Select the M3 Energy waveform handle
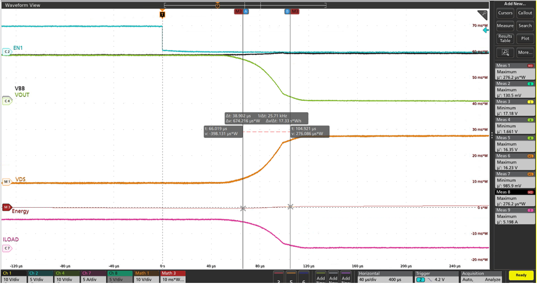The width and height of the screenshot is (537, 284). [7, 207]
